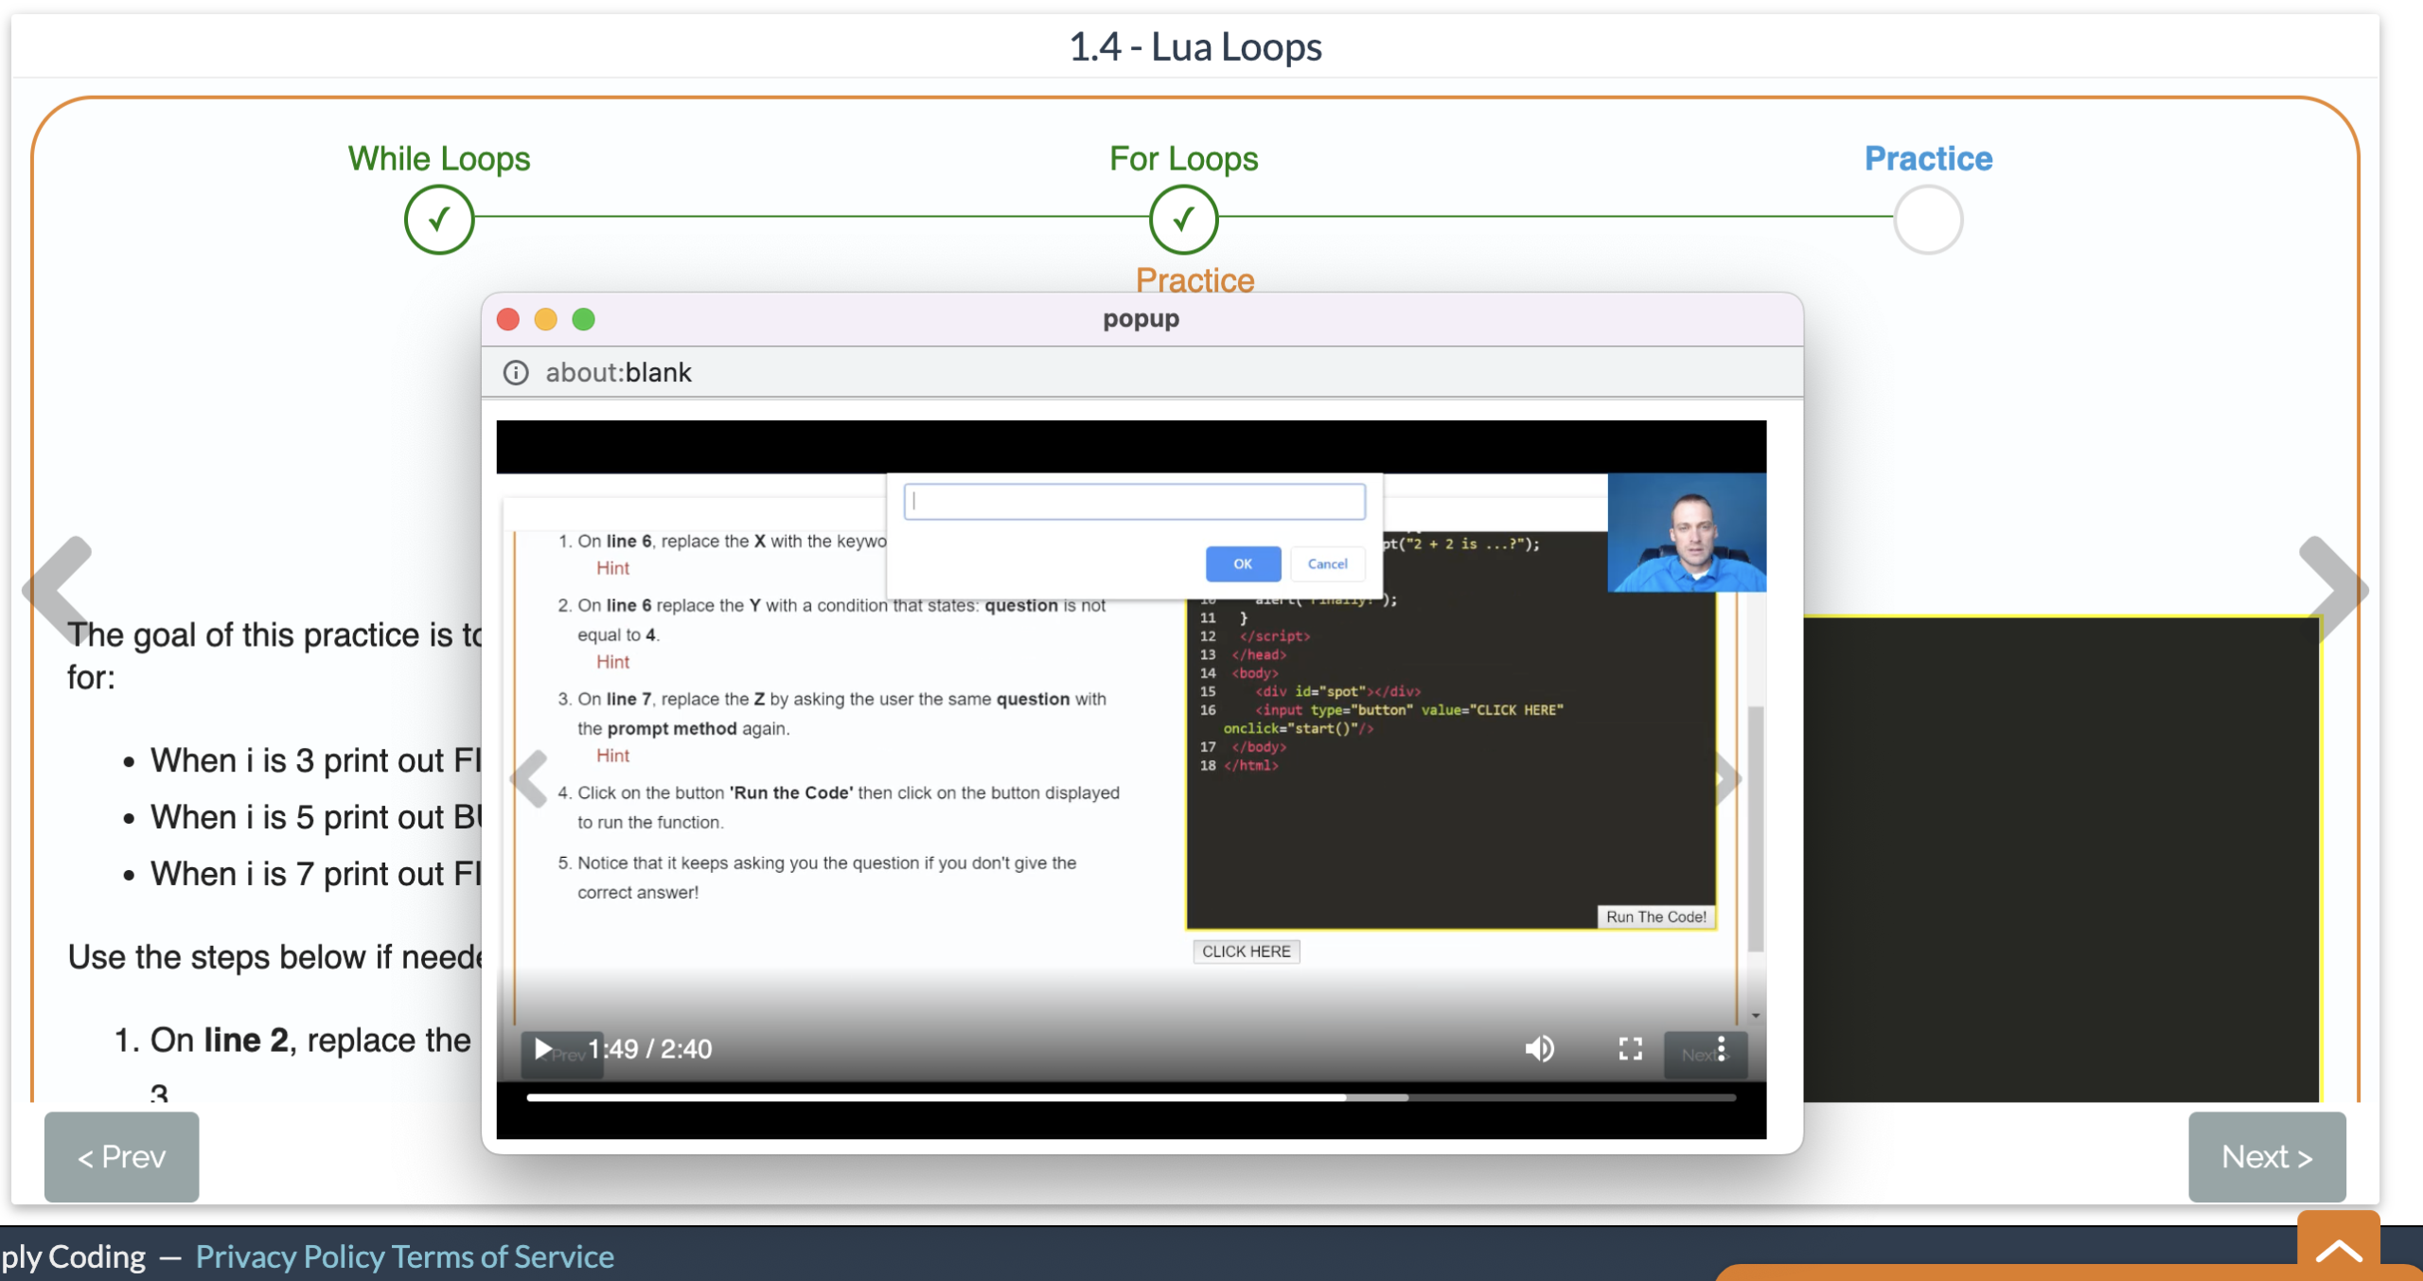Select the empty Practice step circle
The image size is (2423, 1281).
tap(1928, 220)
